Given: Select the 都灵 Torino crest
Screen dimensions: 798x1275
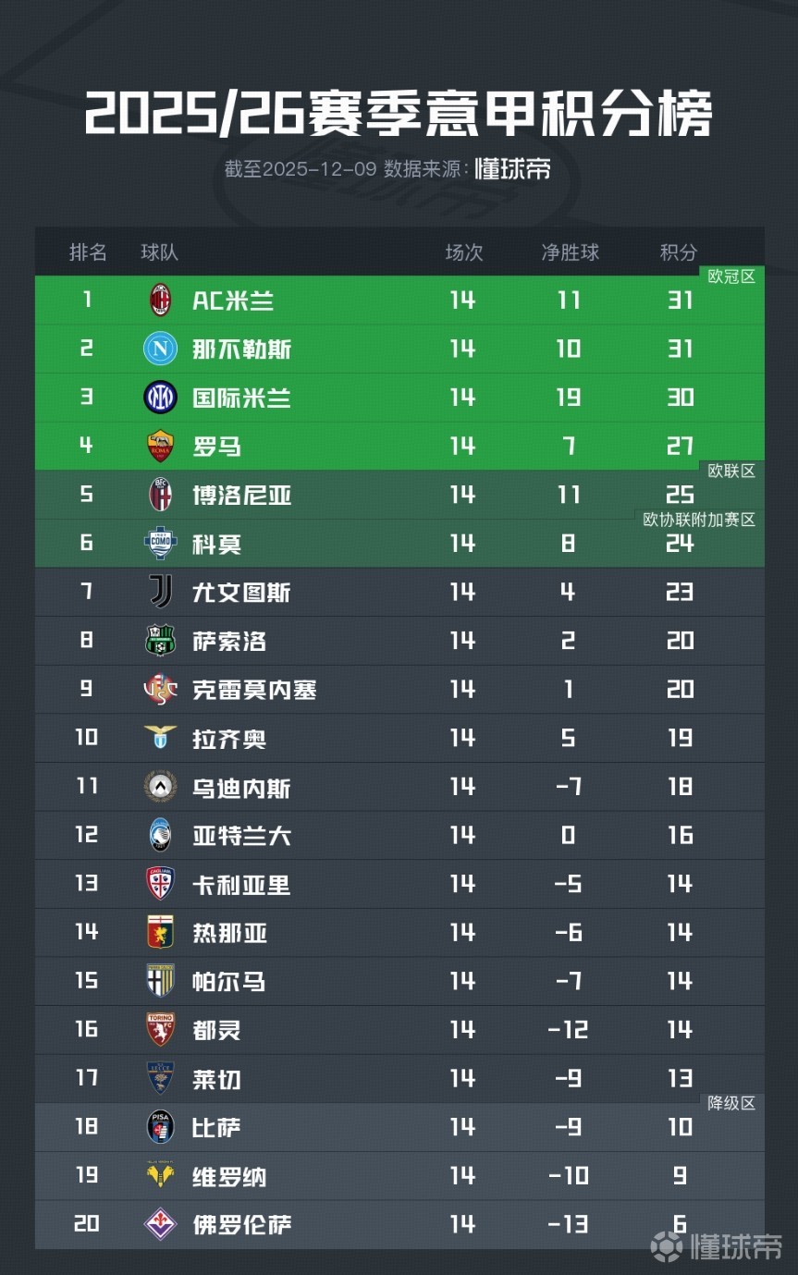Looking at the screenshot, I should click(160, 1030).
